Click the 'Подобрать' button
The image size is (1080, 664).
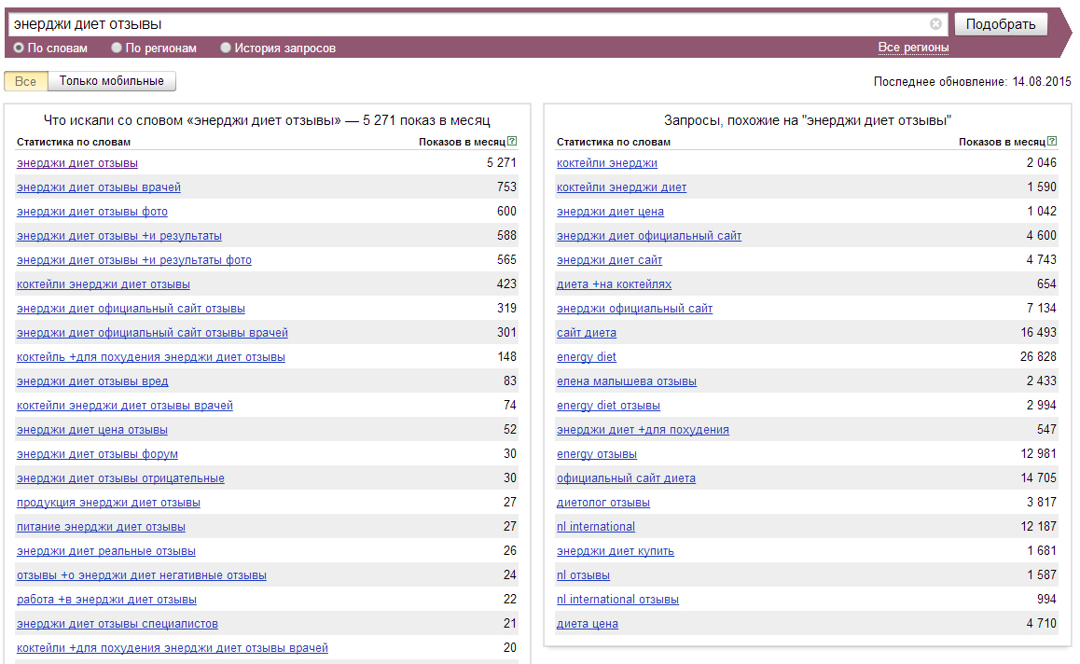(1001, 24)
